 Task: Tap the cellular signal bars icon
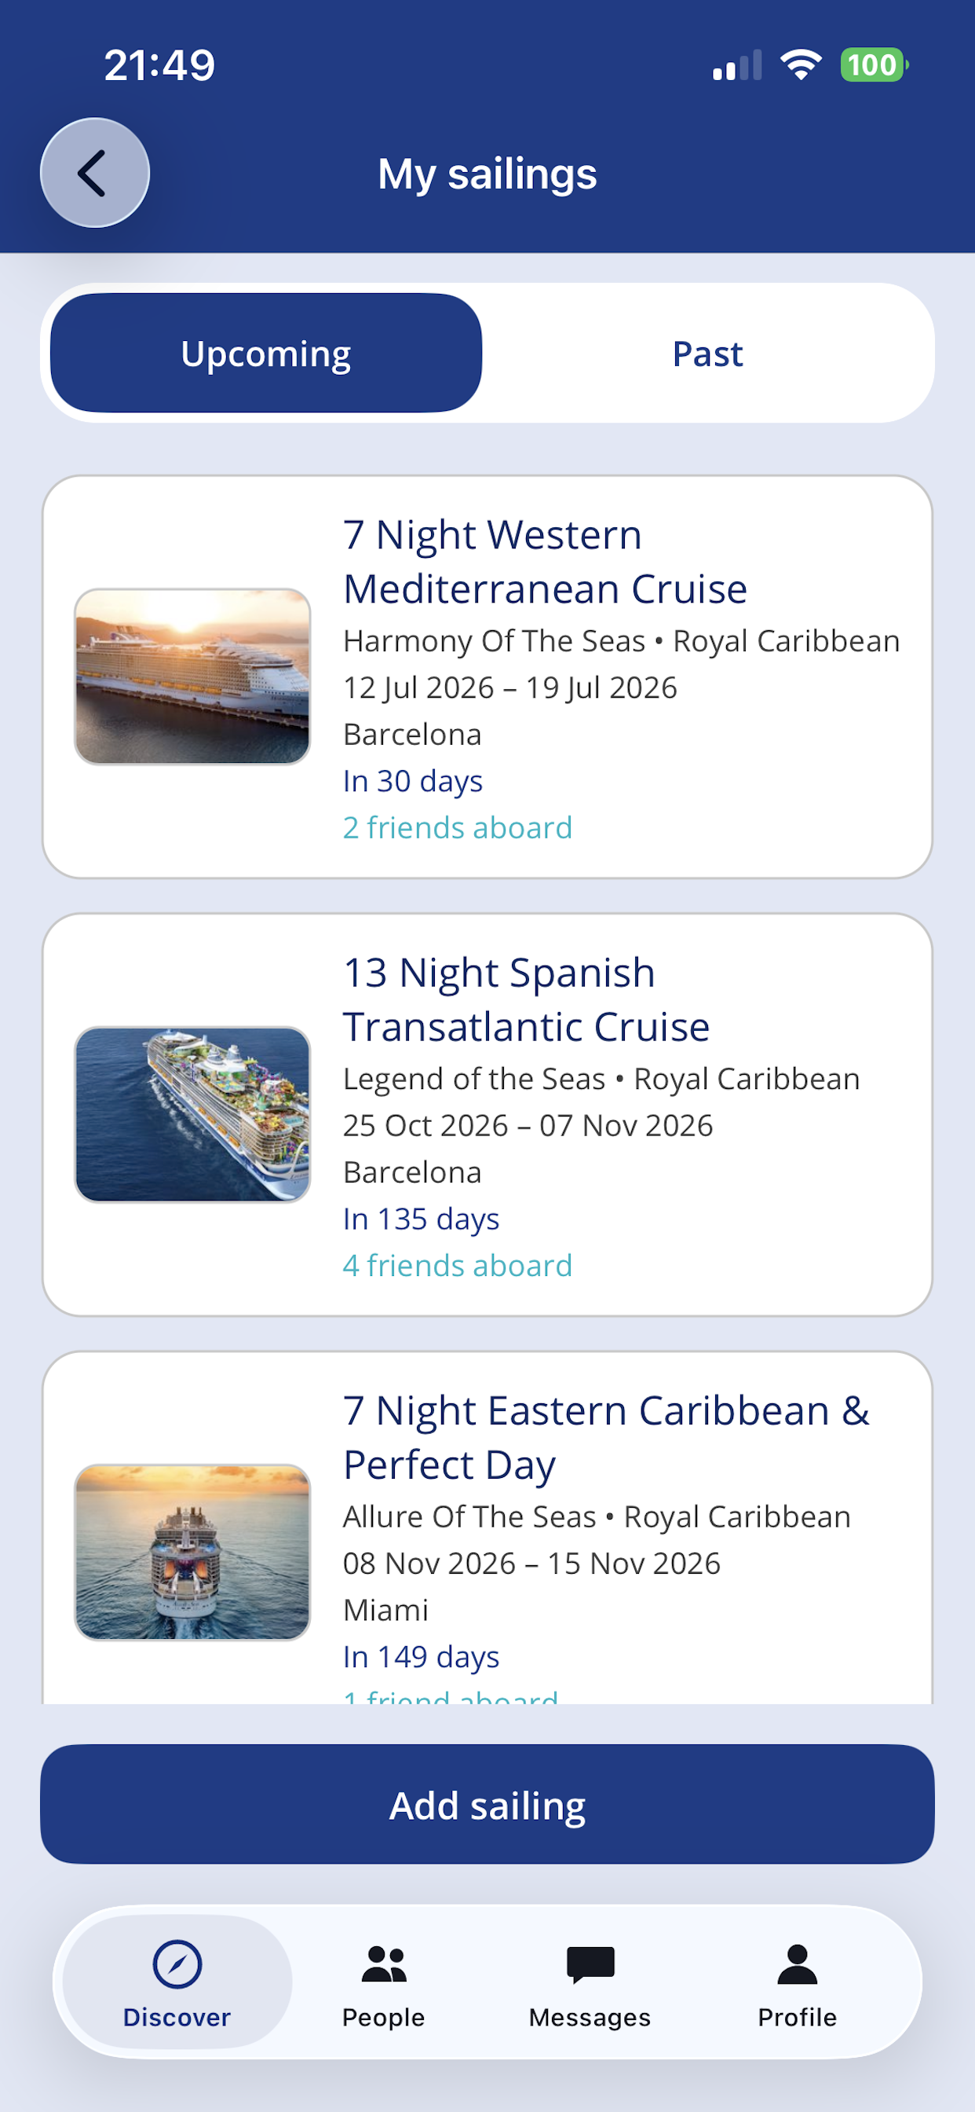click(737, 64)
